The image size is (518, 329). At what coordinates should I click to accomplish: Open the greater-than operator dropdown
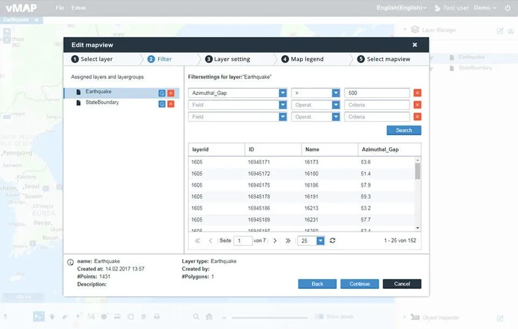(336, 93)
